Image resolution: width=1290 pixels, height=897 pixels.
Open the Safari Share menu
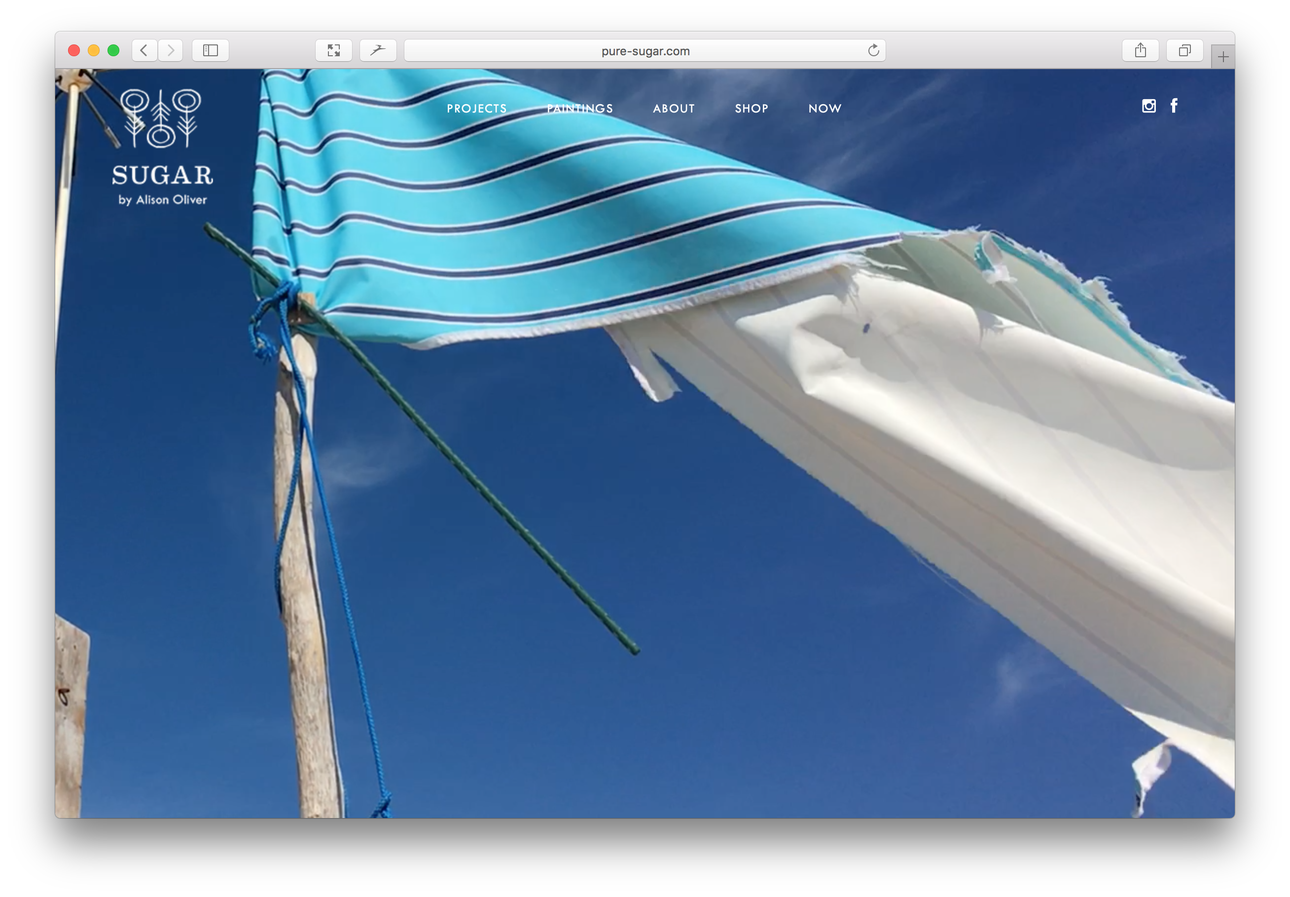pyautogui.click(x=1140, y=51)
